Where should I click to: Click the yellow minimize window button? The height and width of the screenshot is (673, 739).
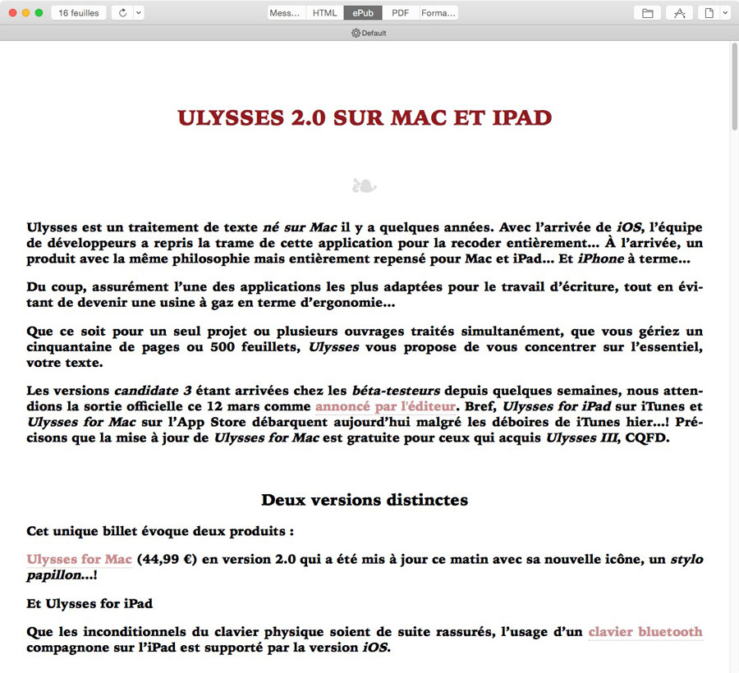tap(26, 12)
